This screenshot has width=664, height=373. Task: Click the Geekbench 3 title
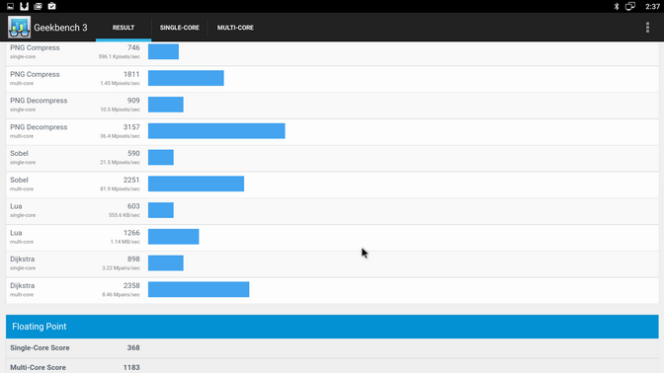coord(60,28)
